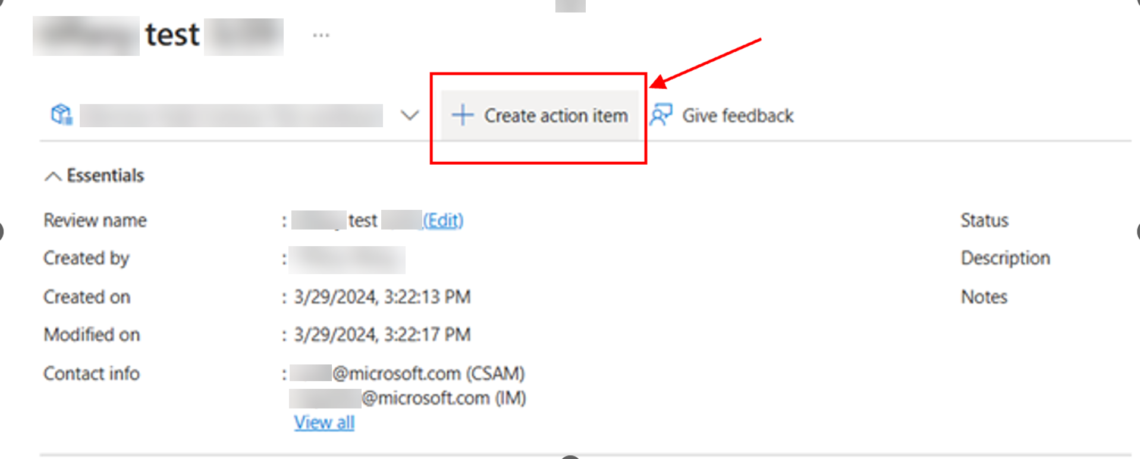
Task: Click the Edit link for Review name
Action: 443,221
